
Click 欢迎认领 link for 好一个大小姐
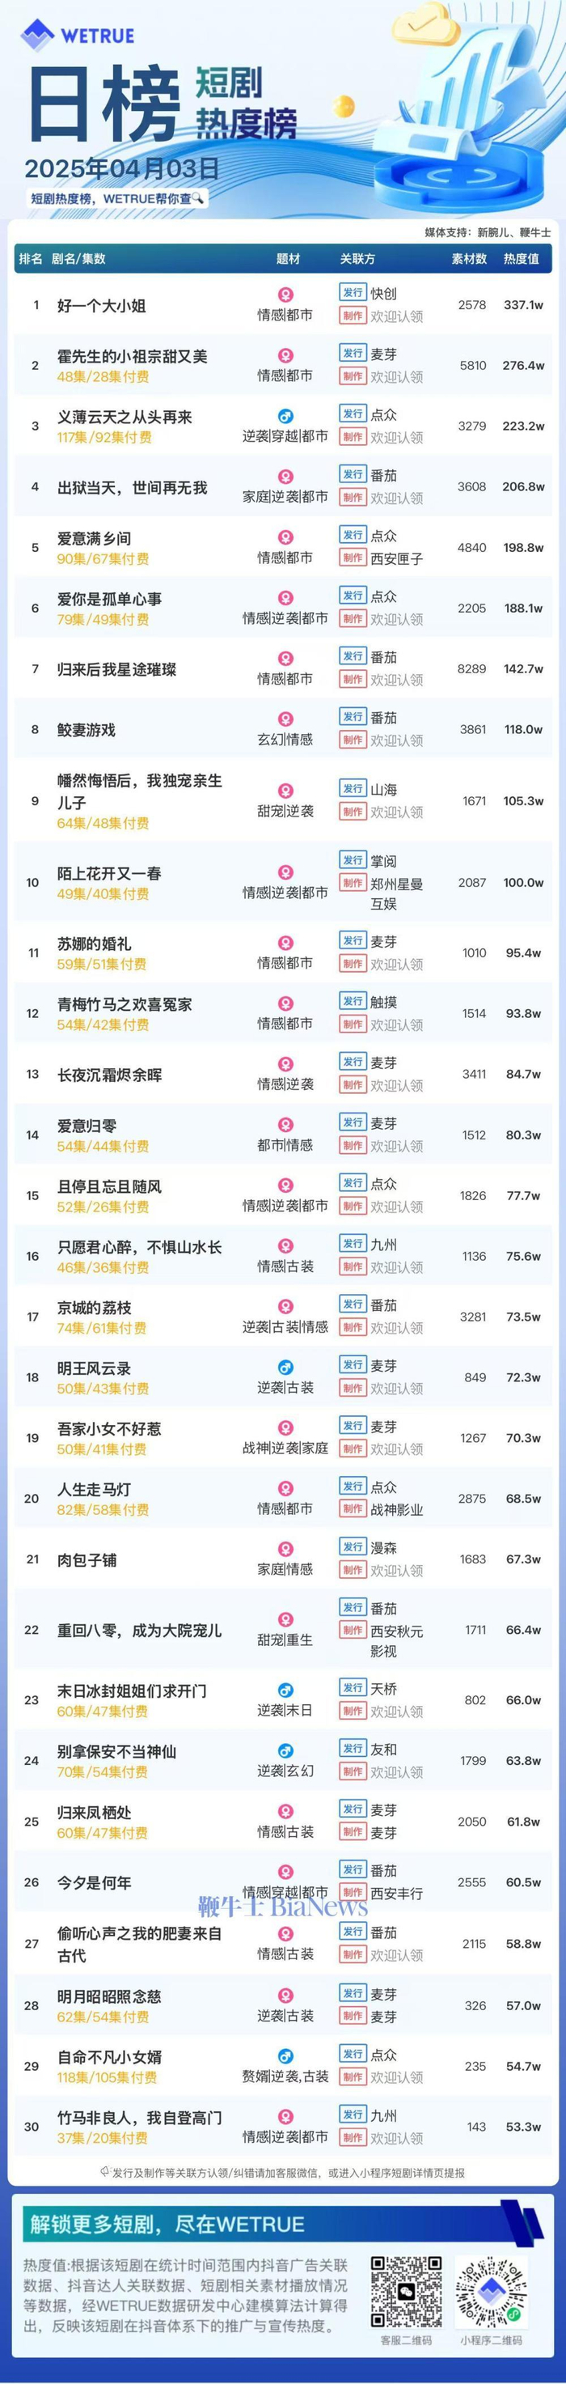pos(397,316)
